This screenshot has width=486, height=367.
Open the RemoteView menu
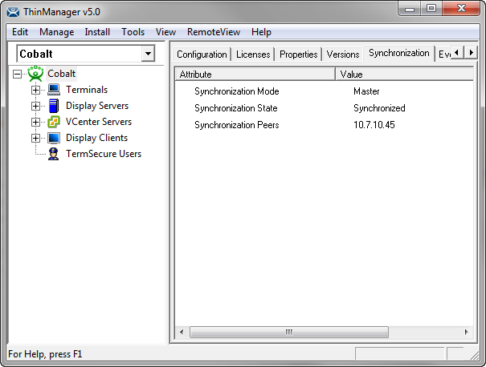(x=214, y=32)
